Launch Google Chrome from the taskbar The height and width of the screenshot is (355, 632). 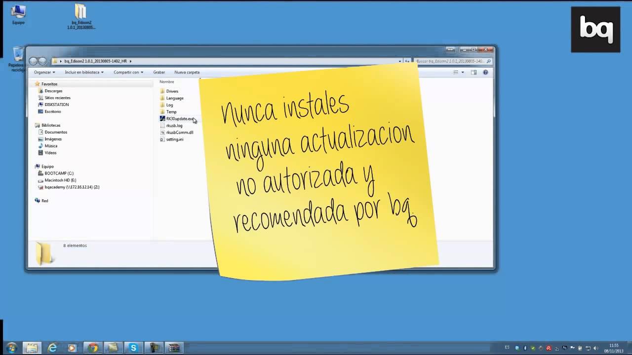[x=93, y=348]
